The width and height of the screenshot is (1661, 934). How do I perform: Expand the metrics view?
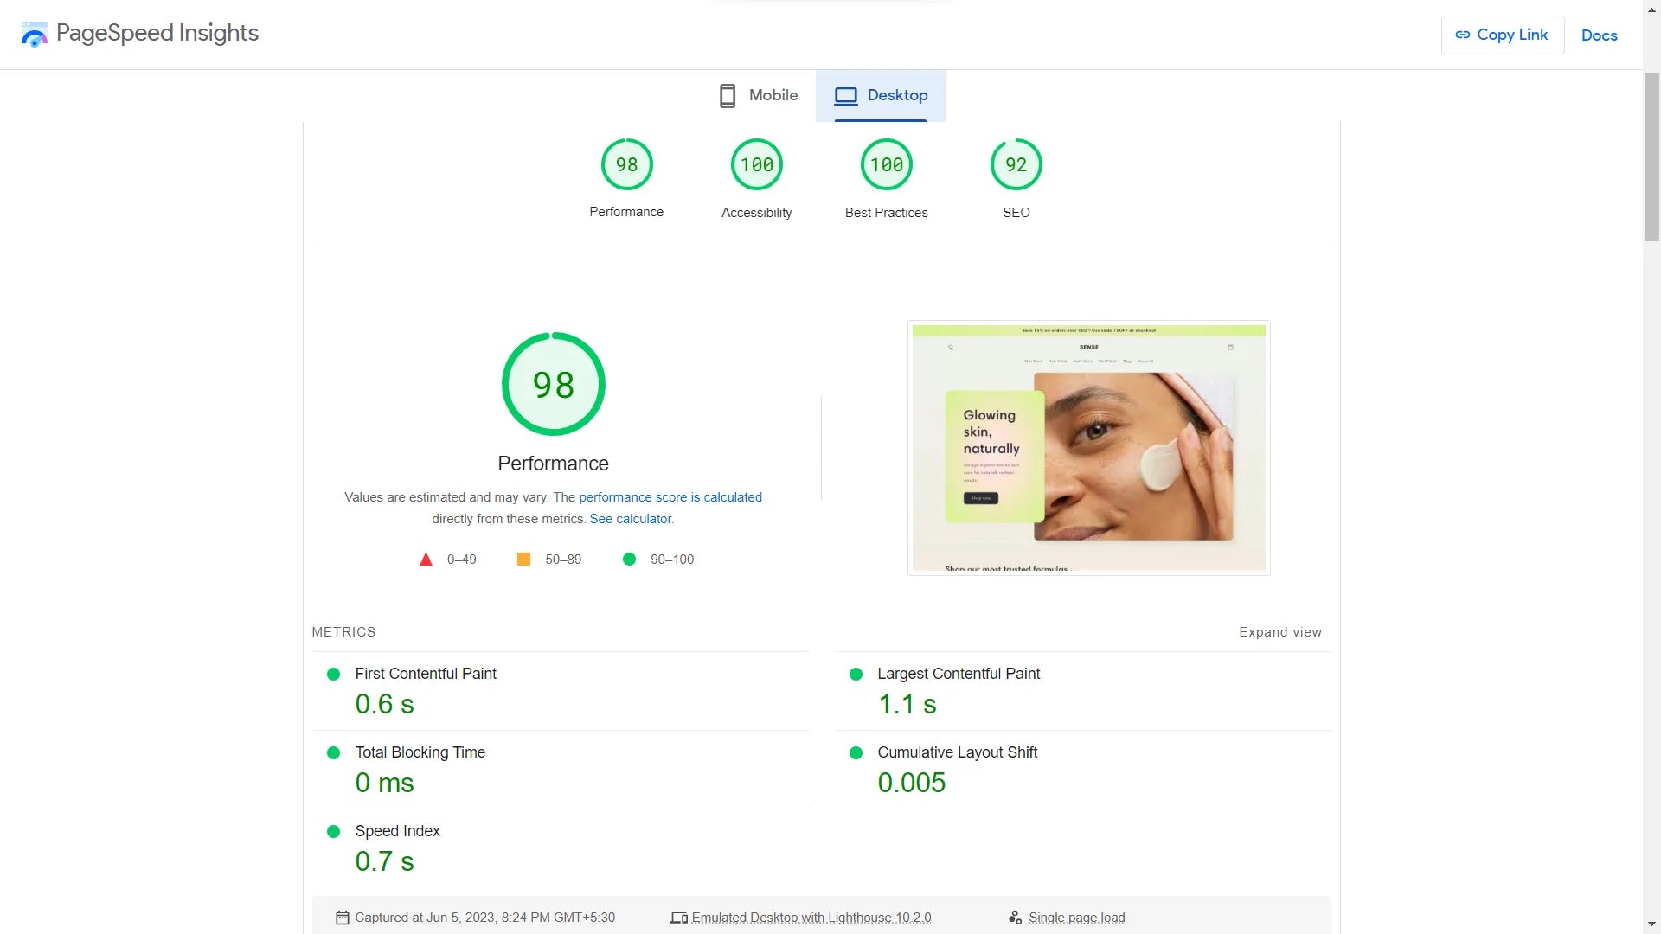(1279, 632)
